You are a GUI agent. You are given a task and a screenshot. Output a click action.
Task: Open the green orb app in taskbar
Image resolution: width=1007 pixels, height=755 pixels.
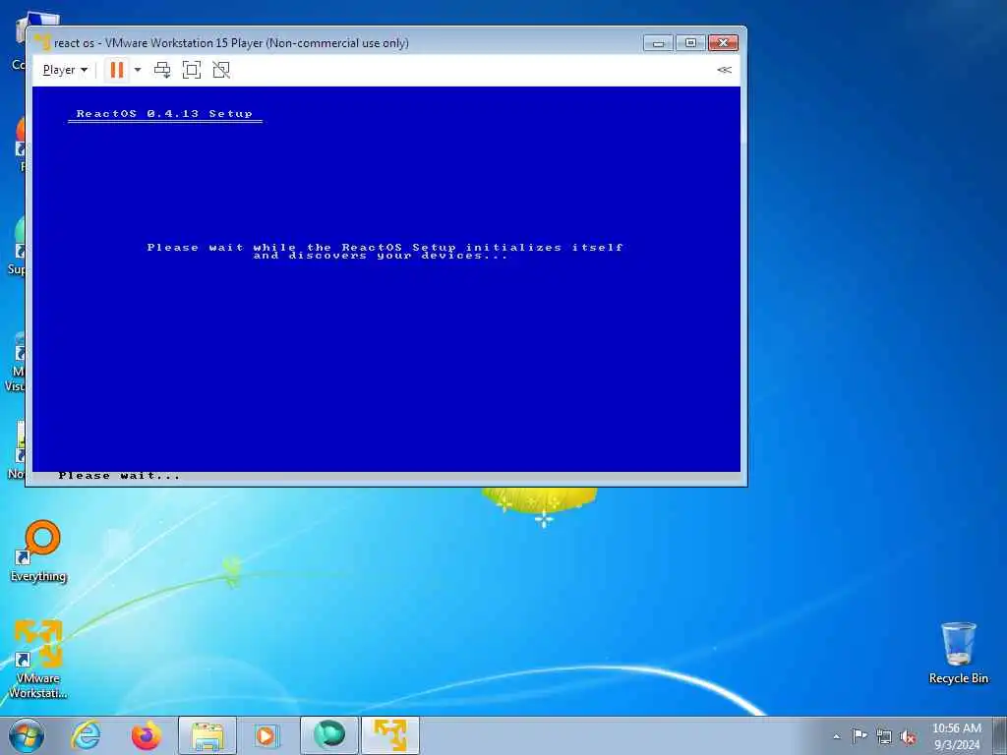click(329, 735)
